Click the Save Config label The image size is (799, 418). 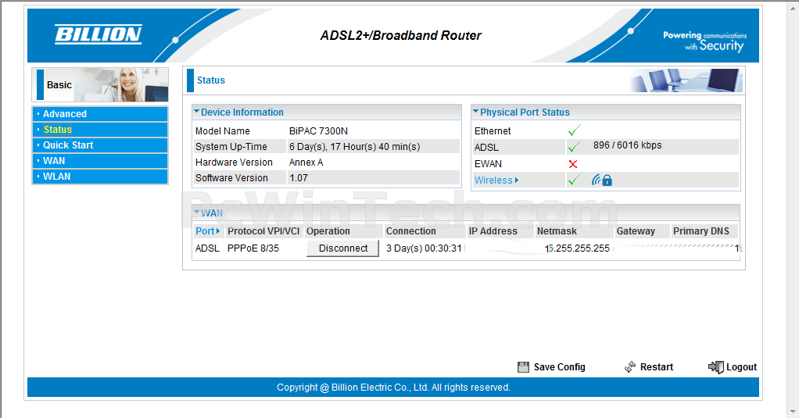(x=560, y=367)
